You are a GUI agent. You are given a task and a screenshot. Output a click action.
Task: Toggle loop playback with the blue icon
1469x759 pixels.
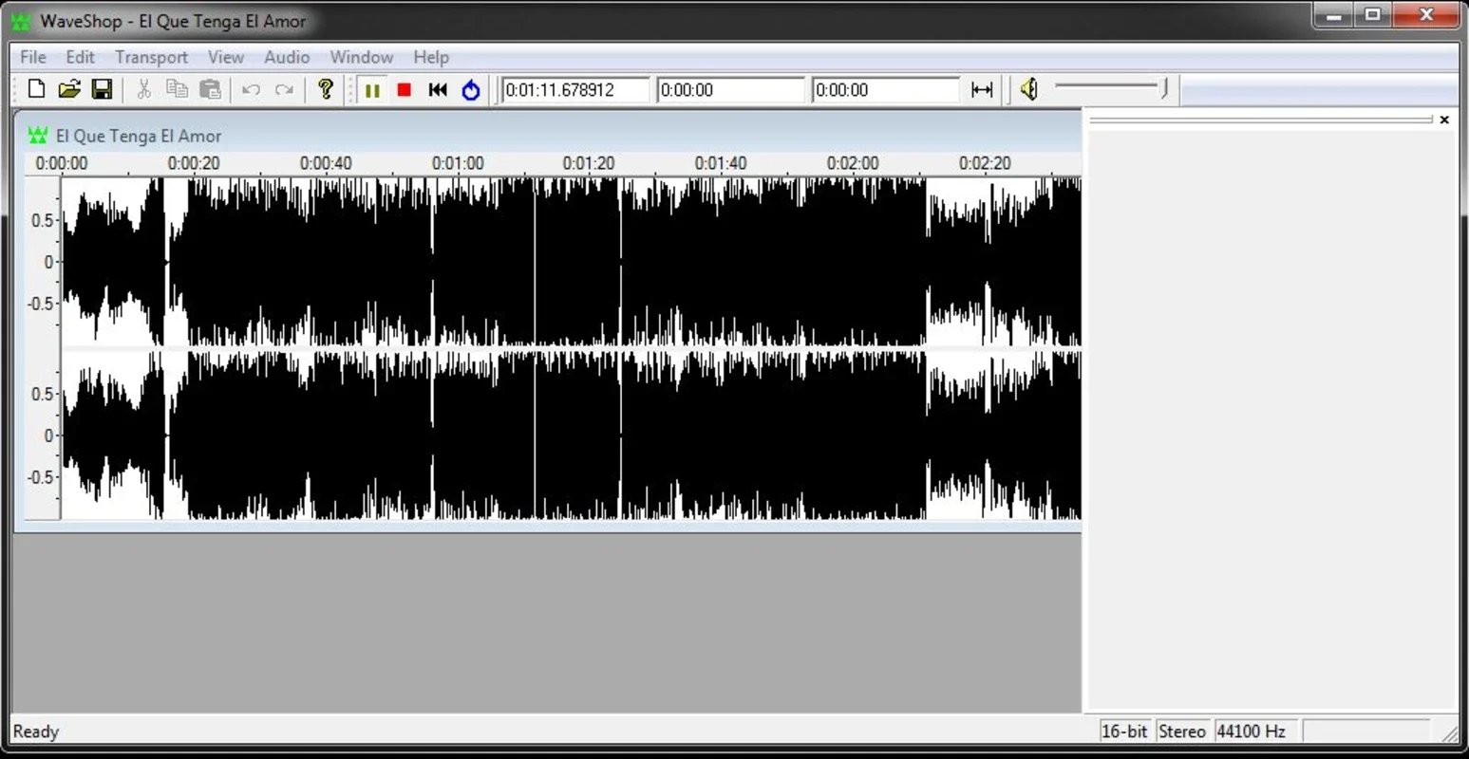point(471,90)
